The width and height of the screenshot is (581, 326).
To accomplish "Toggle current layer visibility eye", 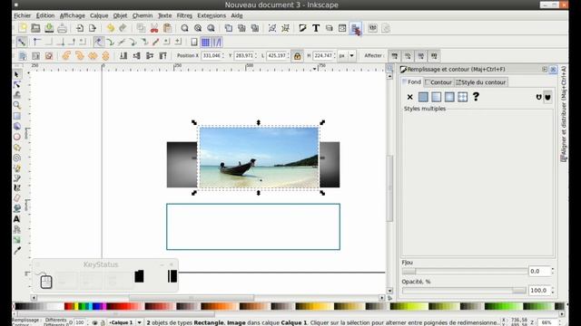I will (94, 322).
